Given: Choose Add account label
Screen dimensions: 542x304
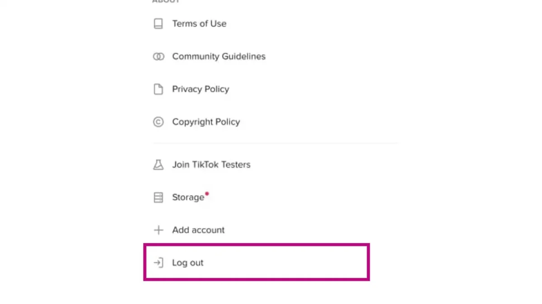Looking at the screenshot, I should tap(198, 230).
